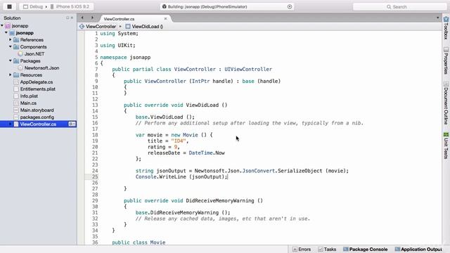
Task: Click the Resources folder icon
Action: click(x=16, y=75)
